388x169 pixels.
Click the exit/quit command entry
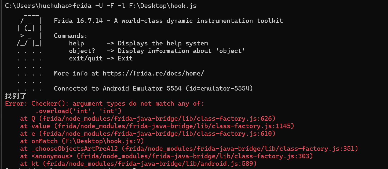(x=101, y=58)
